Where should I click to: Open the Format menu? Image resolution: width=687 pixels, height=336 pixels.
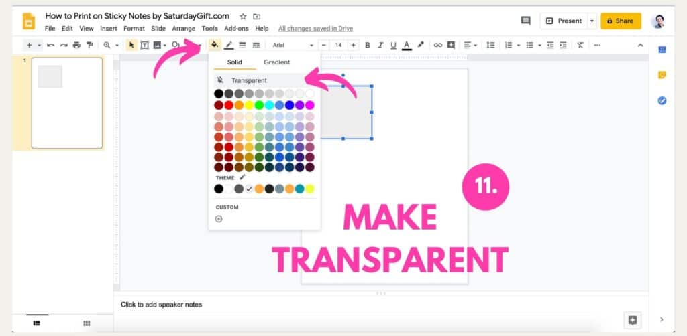[x=134, y=28]
